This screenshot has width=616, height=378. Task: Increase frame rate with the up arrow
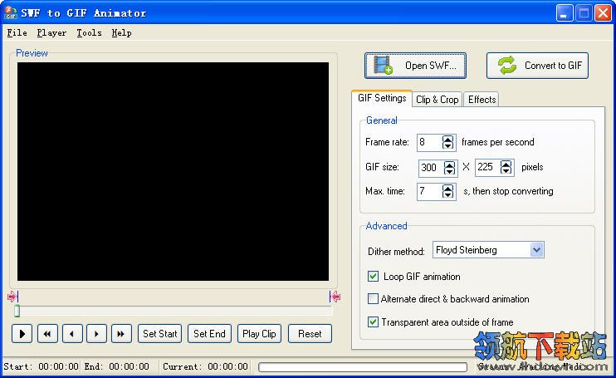447,139
